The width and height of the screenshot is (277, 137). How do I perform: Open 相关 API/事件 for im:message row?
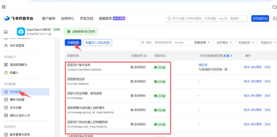[x=253, y=96]
